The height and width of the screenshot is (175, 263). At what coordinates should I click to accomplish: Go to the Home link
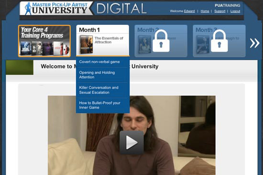tap(205, 11)
